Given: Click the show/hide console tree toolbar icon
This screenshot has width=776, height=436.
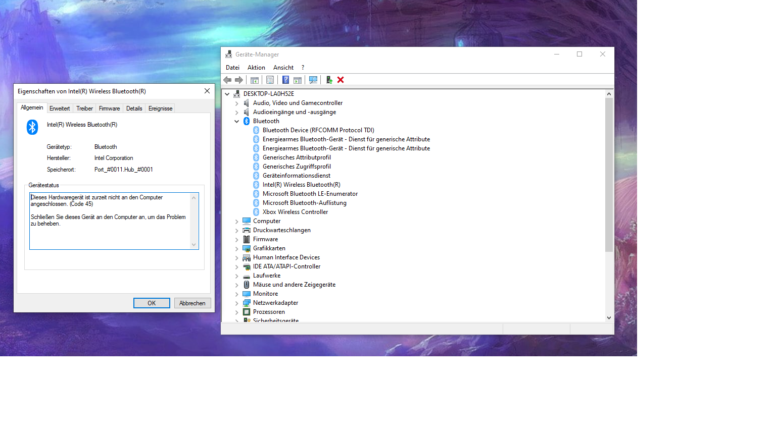Looking at the screenshot, I should point(255,80).
